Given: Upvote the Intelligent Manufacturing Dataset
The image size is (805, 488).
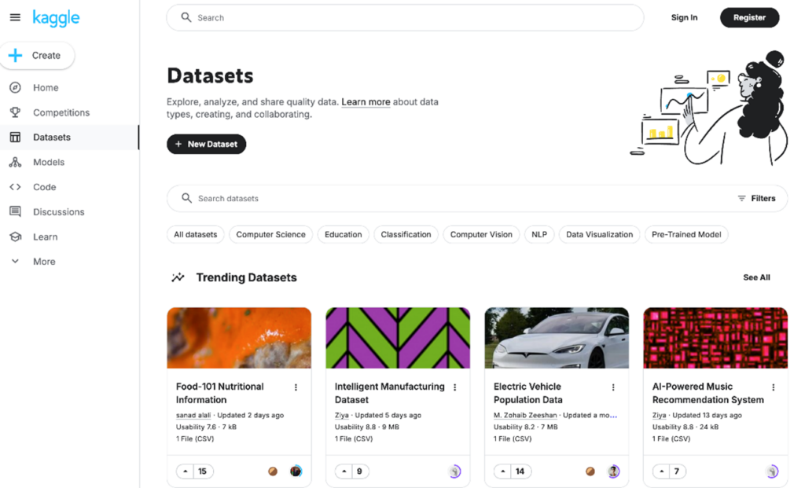Looking at the screenshot, I should pyautogui.click(x=344, y=471).
